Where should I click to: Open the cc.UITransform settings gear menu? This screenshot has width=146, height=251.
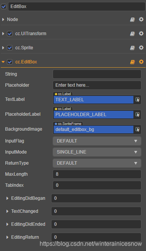pos(141,34)
